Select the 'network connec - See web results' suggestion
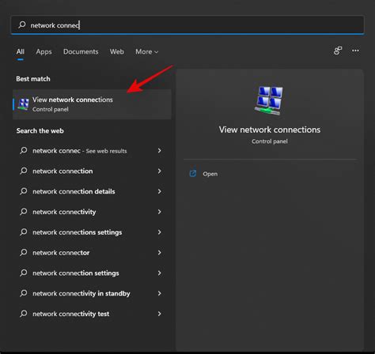This screenshot has width=375, height=354. (x=92, y=151)
